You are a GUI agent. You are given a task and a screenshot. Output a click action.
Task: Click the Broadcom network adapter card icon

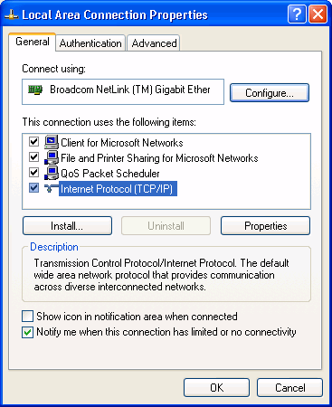[35, 90]
